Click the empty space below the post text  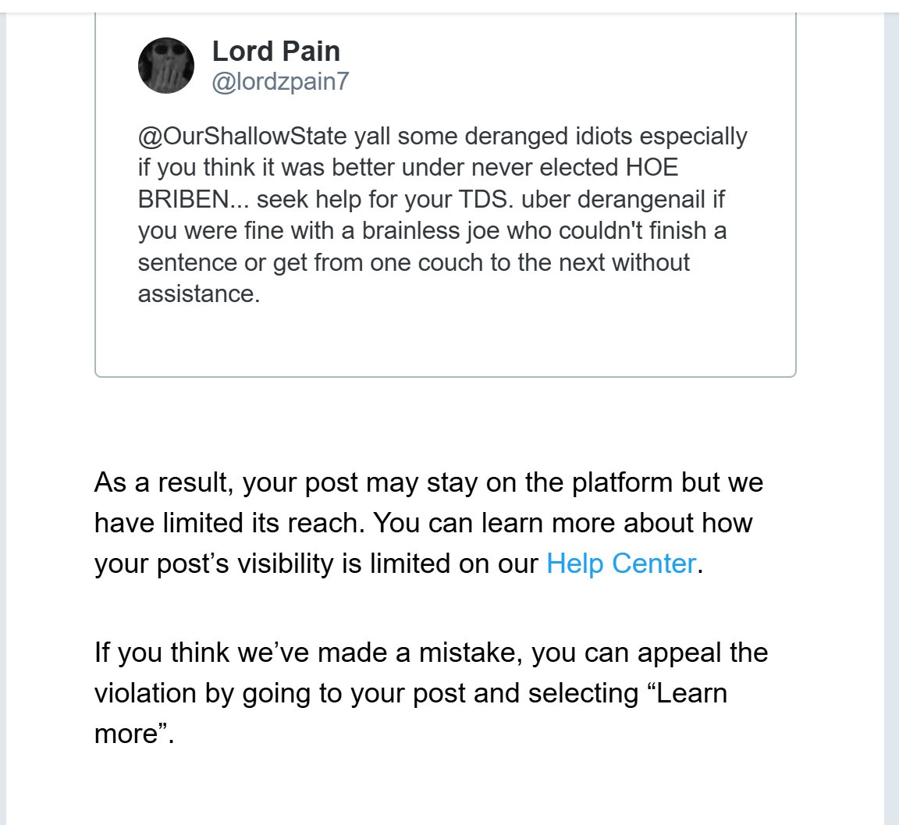tap(445, 340)
